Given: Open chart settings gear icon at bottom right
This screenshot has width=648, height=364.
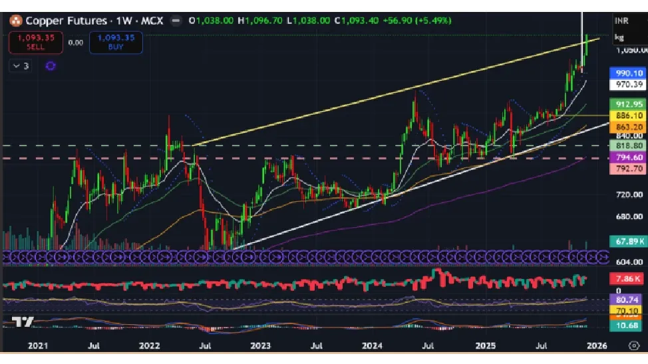Looking at the screenshot, I should [x=634, y=345].
